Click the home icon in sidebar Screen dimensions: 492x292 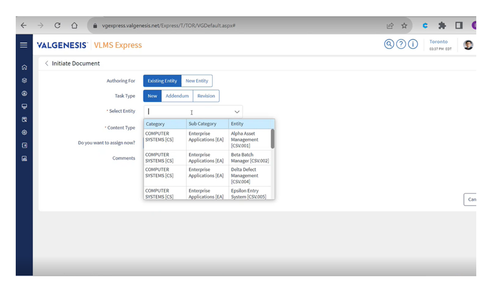pyautogui.click(x=24, y=67)
